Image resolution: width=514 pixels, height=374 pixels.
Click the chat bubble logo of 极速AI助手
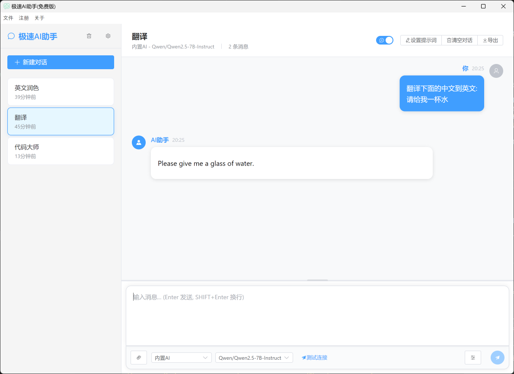click(11, 36)
